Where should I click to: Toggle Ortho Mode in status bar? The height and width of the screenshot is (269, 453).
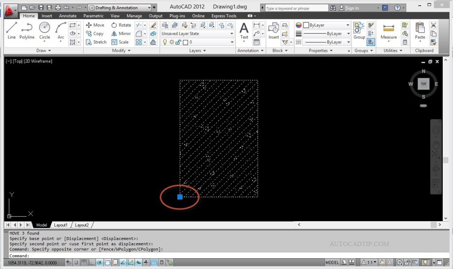pyautogui.click(x=91, y=262)
